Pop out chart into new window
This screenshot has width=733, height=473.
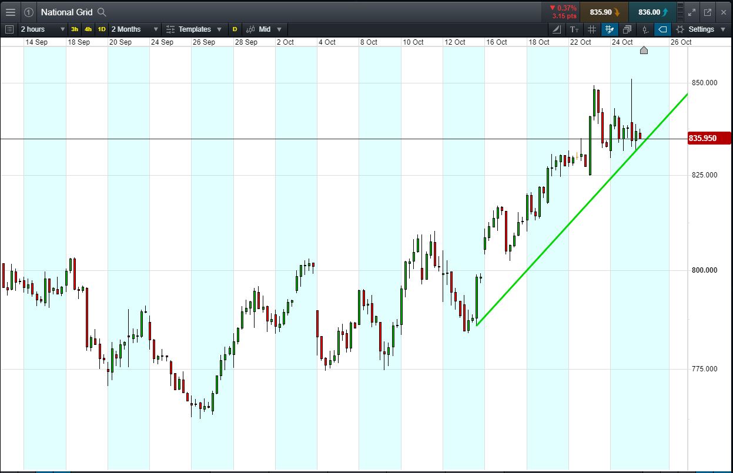(707, 12)
